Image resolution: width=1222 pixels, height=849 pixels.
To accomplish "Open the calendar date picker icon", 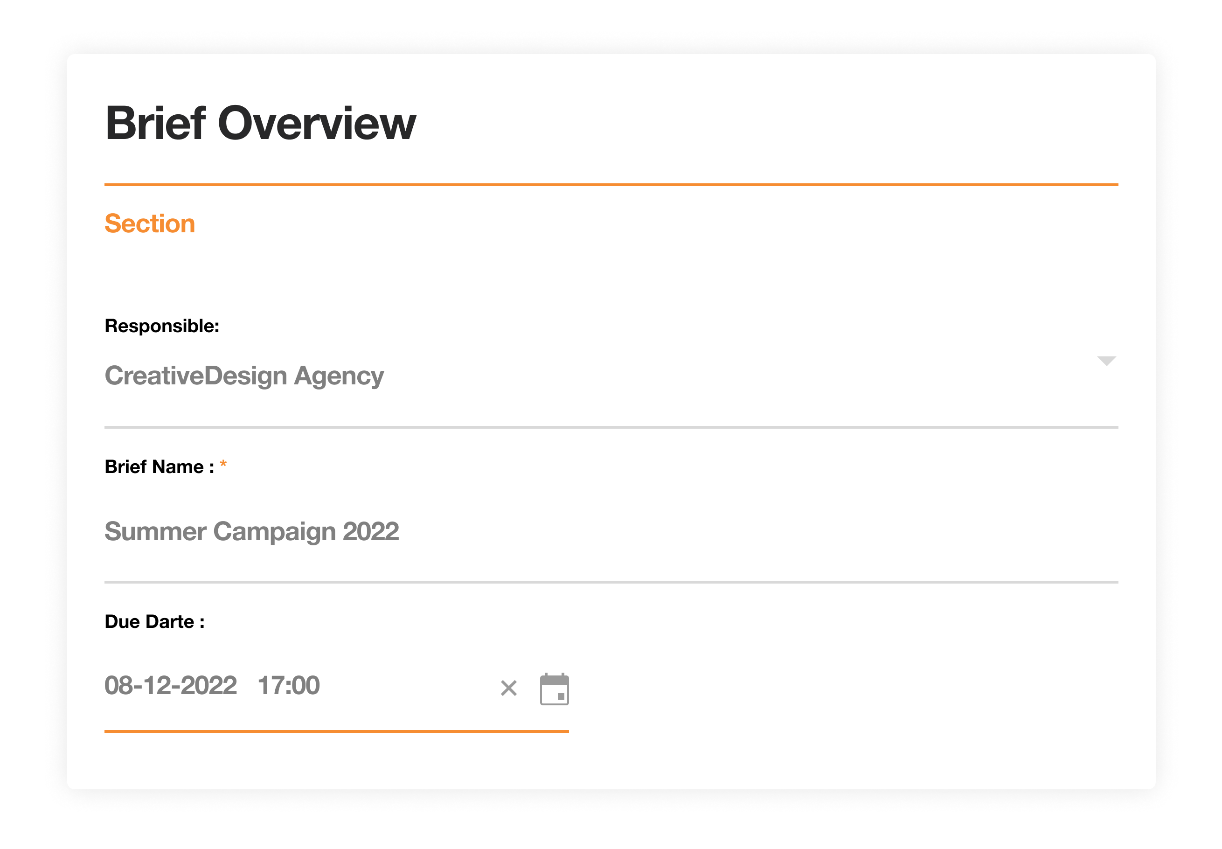I will (554, 689).
